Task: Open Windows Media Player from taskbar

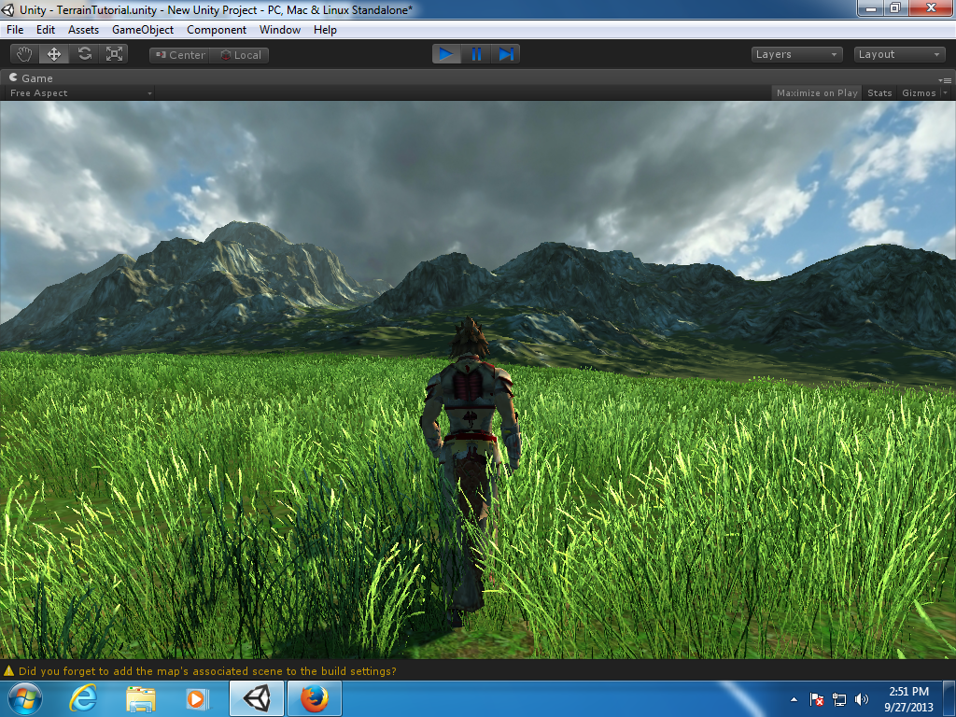Action: click(197, 698)
